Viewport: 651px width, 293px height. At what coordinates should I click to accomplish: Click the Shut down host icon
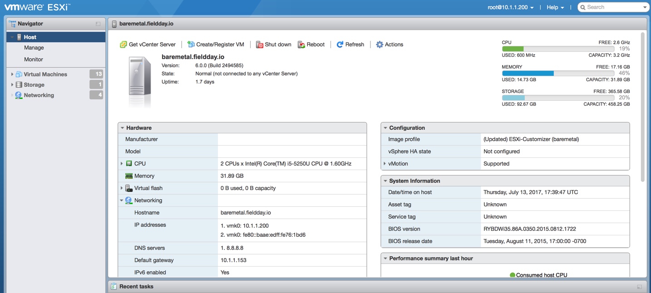pos(259,44)
